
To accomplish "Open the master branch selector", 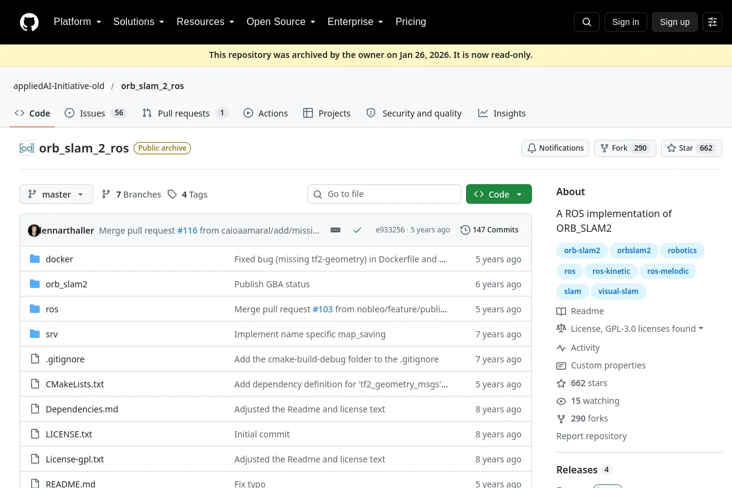I will tap(56, 194).
